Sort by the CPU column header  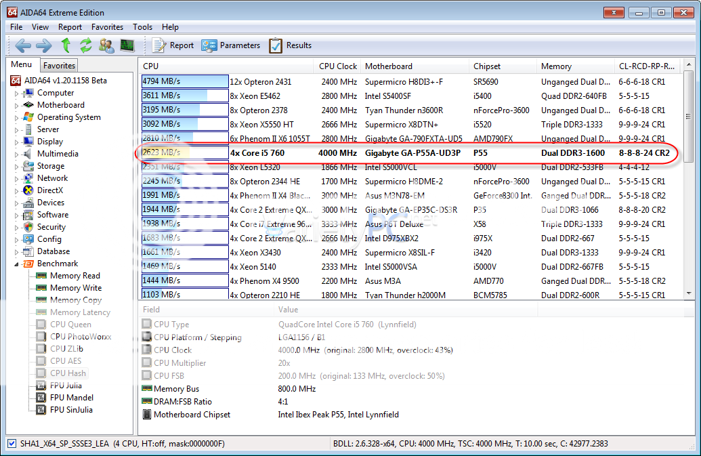(x=226, y=66)
